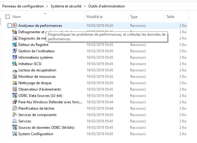This screenshot has height=143, width=197.
Task: Select Moniteur de ressources entry
Action: pos(37,77)
